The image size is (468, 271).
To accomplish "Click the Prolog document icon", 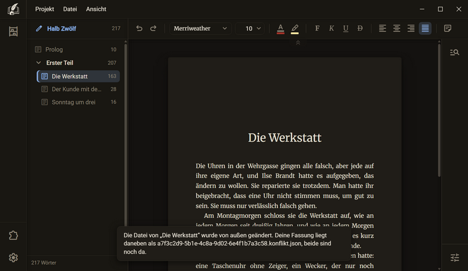I will (38, 50).
